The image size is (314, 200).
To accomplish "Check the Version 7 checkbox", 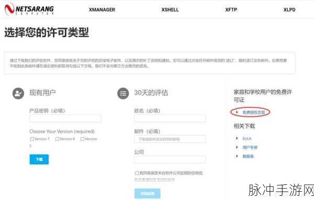I will pos(32,139).
